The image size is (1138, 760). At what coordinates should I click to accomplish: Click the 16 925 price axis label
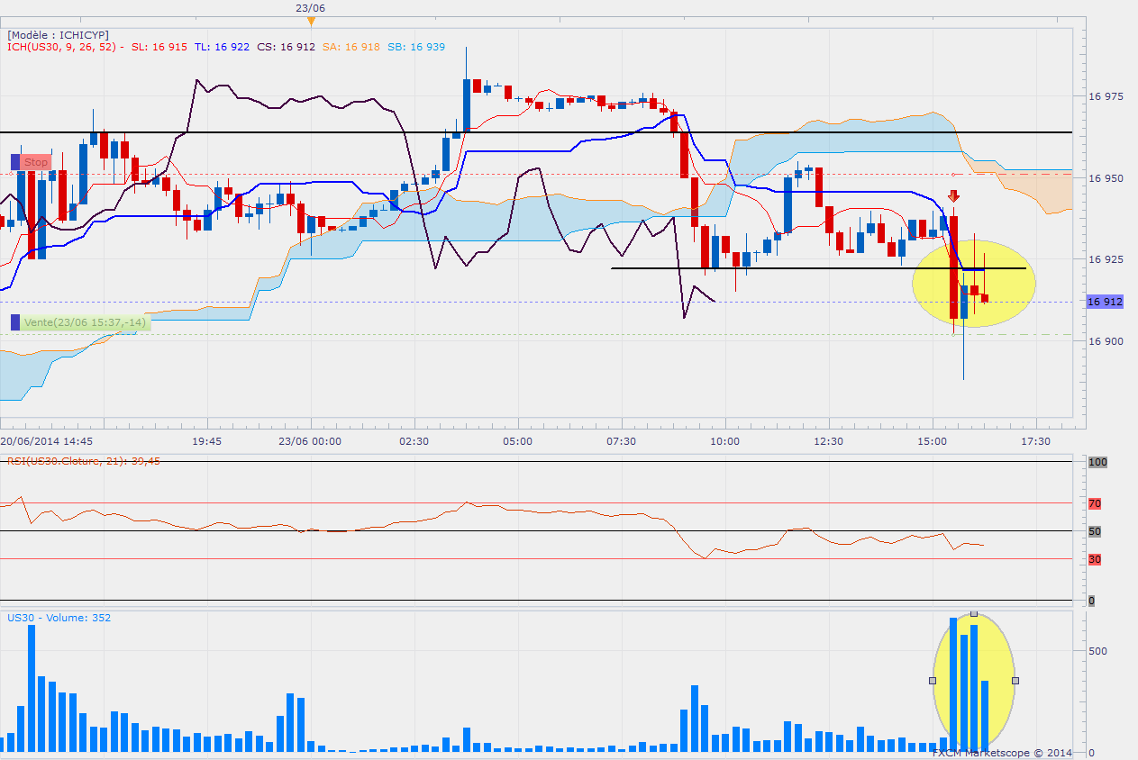click(1106, 259)
